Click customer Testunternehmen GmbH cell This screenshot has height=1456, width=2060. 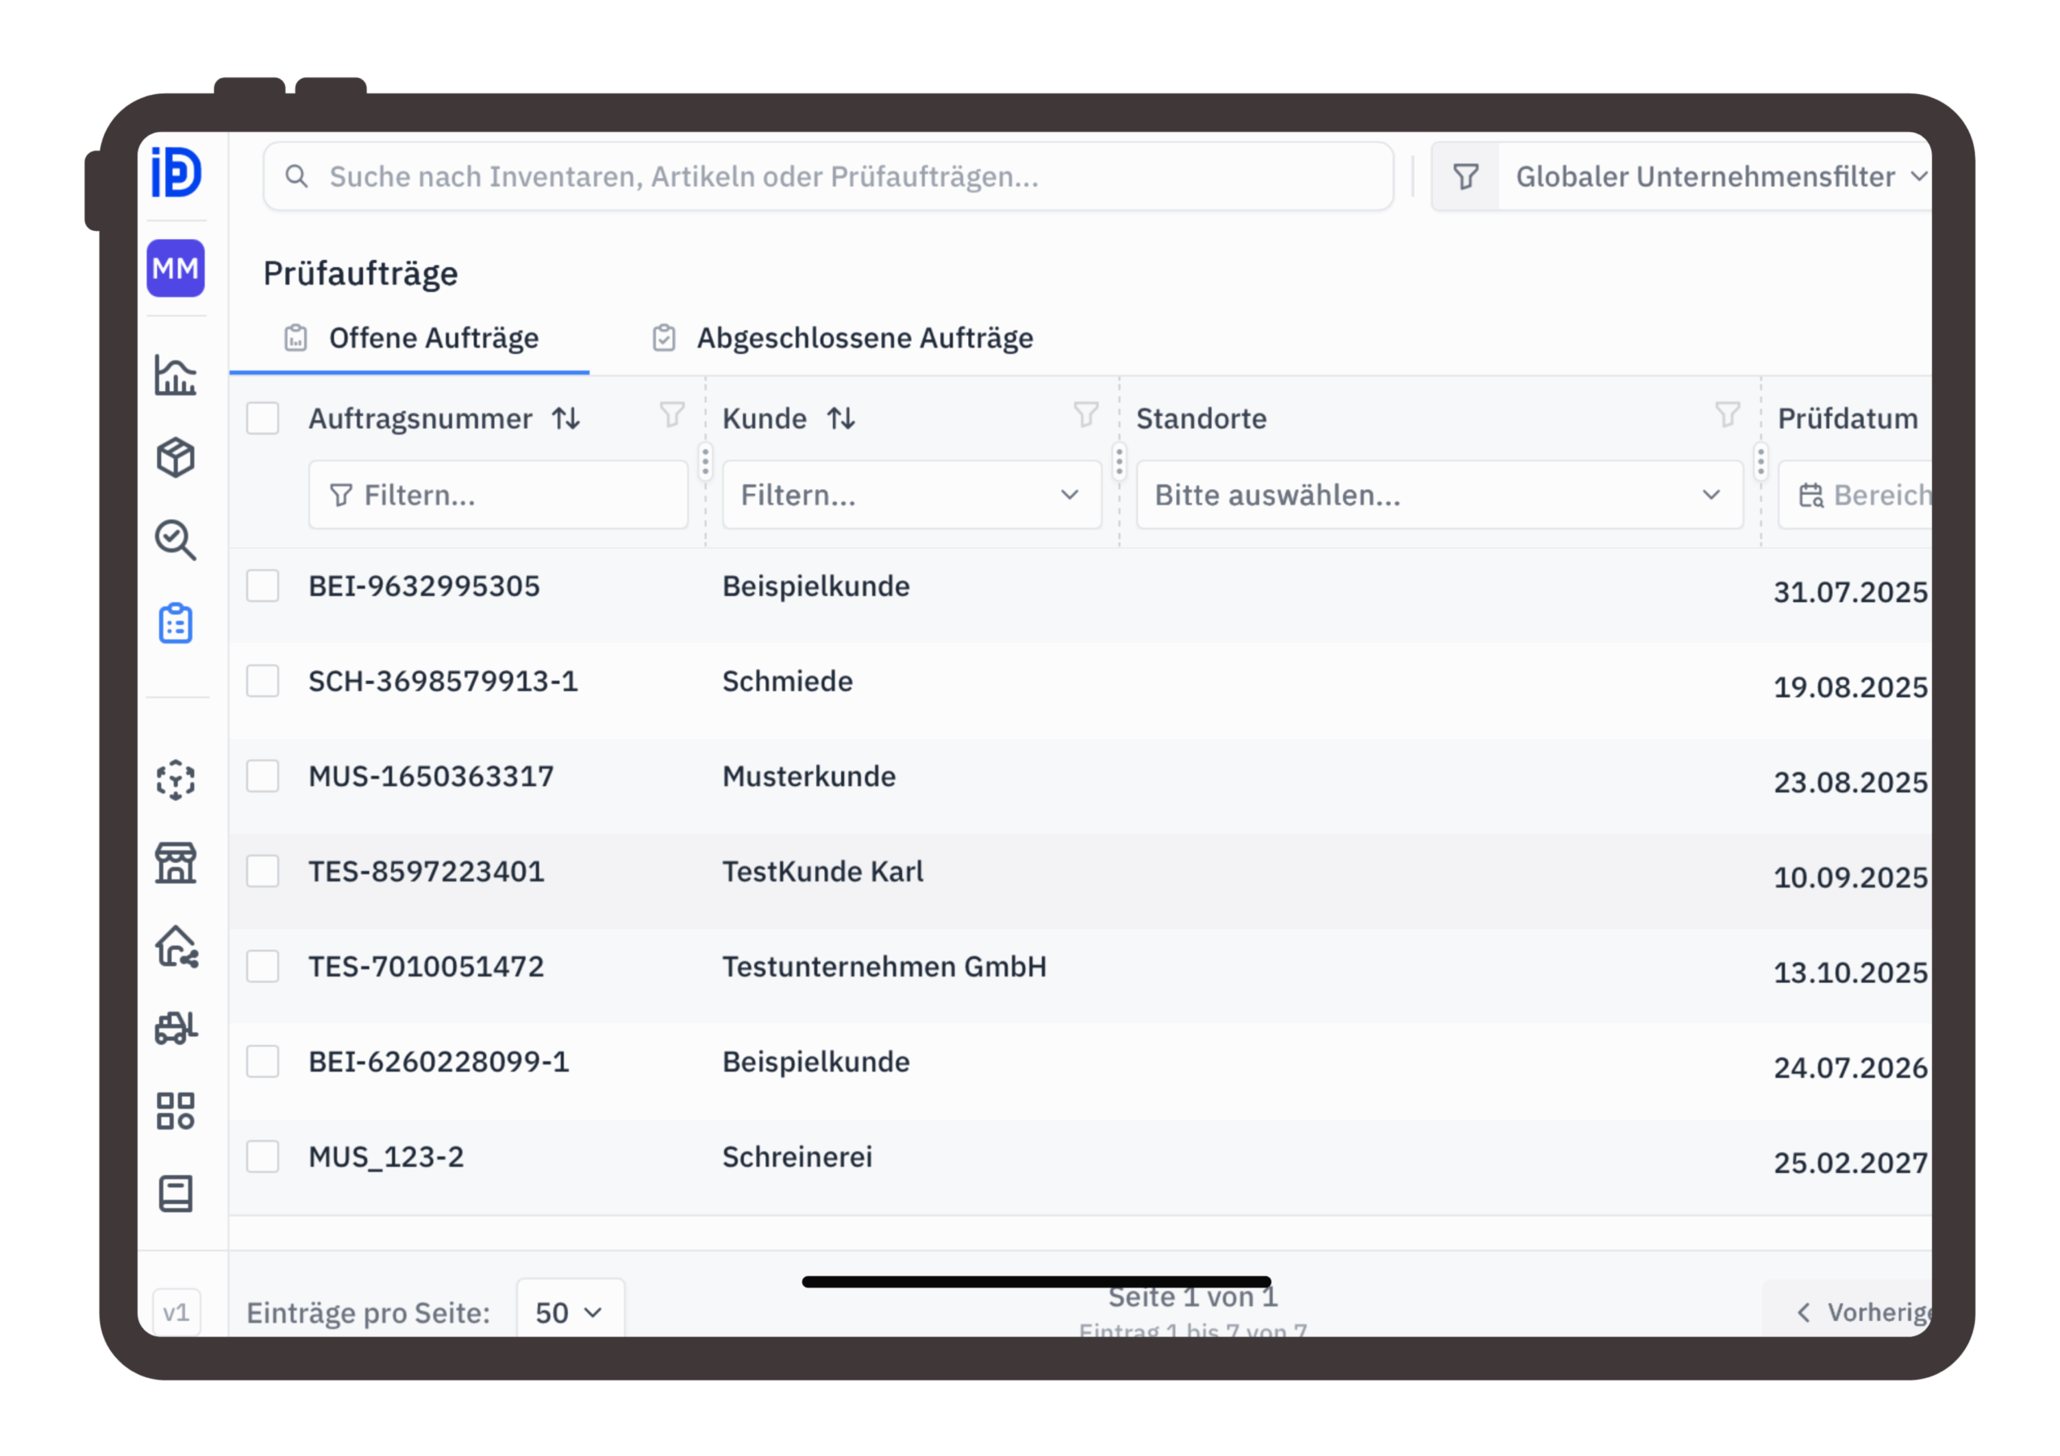pyautogui.click(x=884, y=966)
